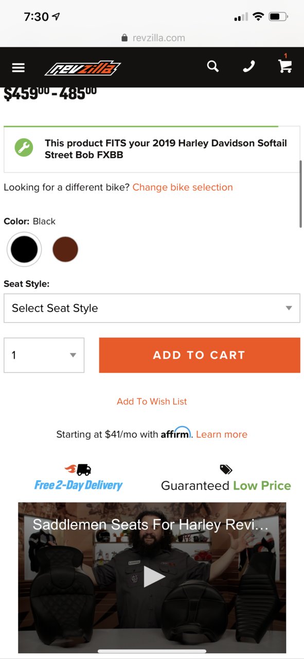Viewport: 304px width, 659px height.
Task: Tap the Saddlemen Seats video title
Action: pos(151,525)
